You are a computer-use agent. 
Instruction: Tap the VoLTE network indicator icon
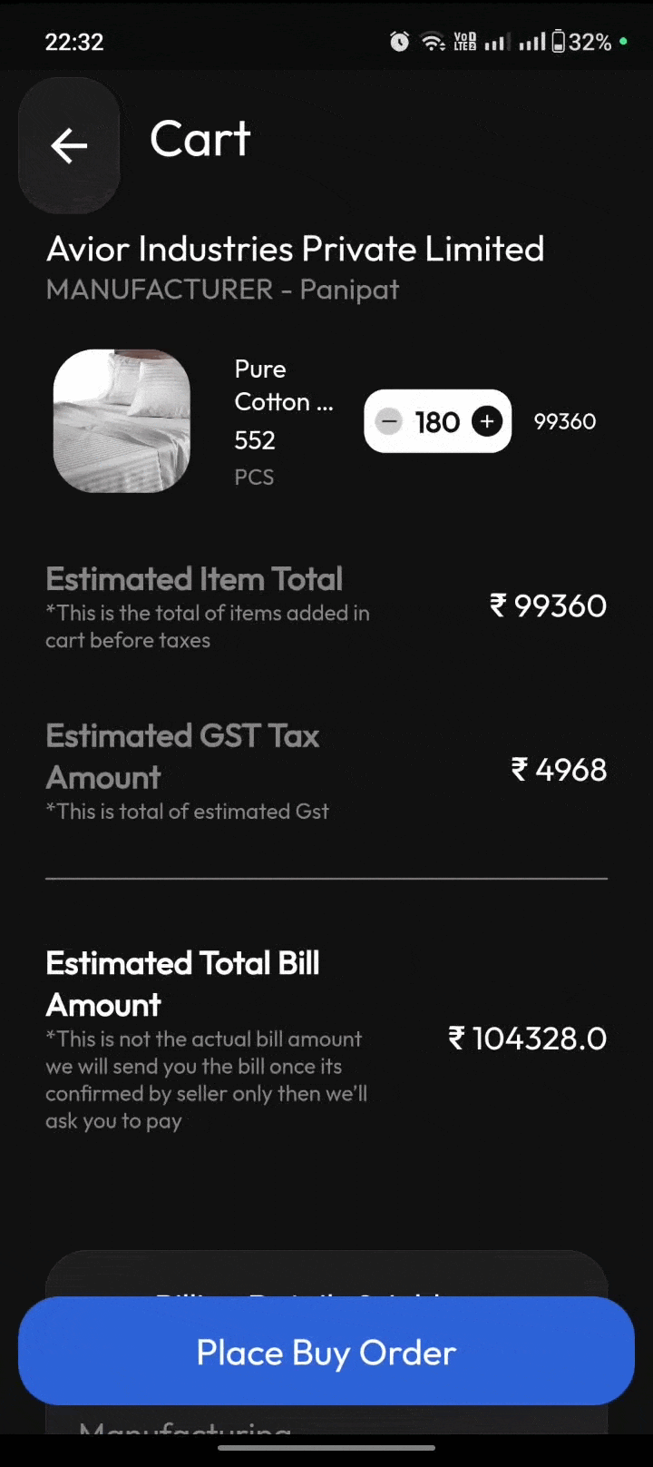click(x=464, y=42)
